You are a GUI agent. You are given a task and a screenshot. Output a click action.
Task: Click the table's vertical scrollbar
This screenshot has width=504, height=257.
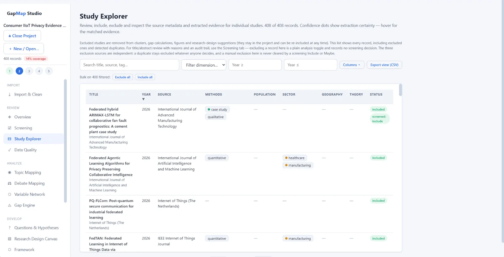[400, 90]
